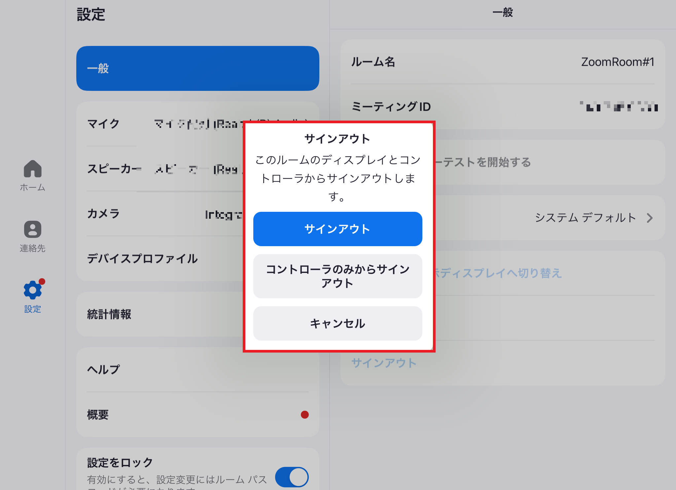Click the サインアウト dialog title
The height and width of the screenshot is (490, 676).
[337, 139]
